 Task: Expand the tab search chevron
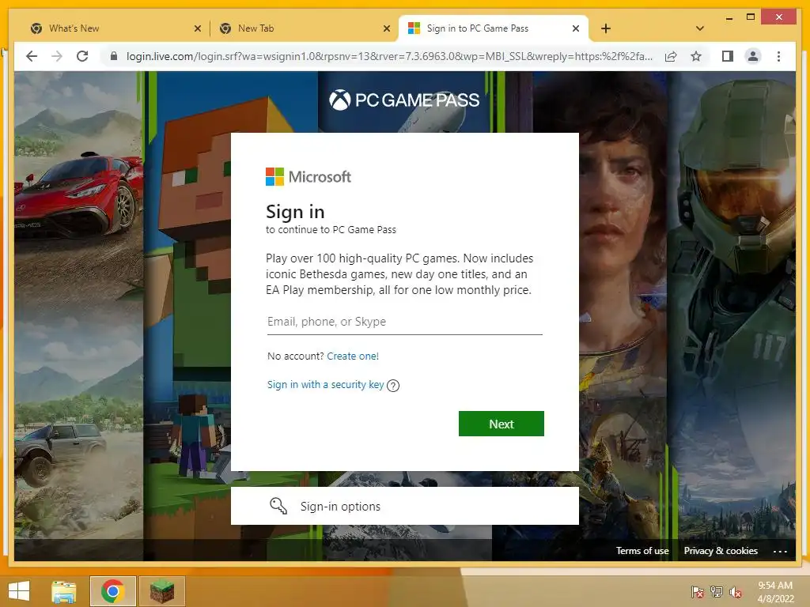pyautogui.click(x=700, y=28)
